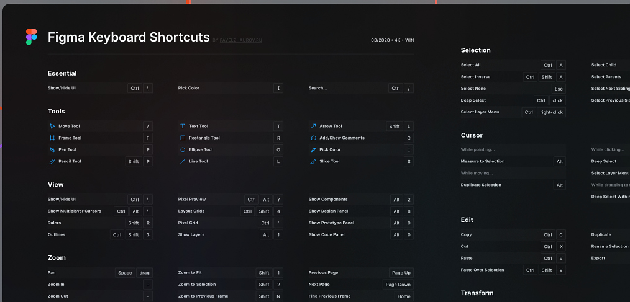Click the Zoom to Selection label
The image size is (630, 302).
point(197,285)
